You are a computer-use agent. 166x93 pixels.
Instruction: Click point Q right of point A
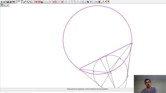coord(110,72)
